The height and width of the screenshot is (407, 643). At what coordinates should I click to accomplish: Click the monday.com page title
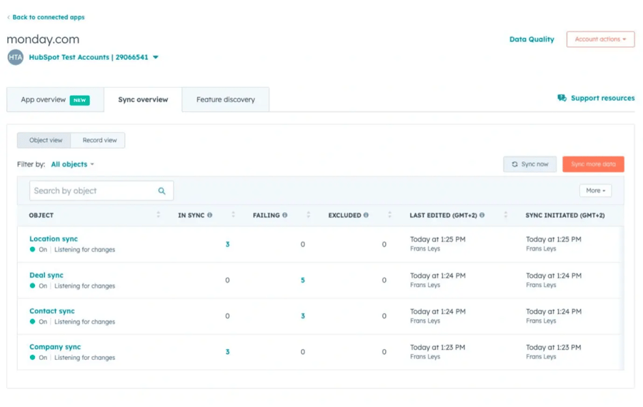[43, 39]
